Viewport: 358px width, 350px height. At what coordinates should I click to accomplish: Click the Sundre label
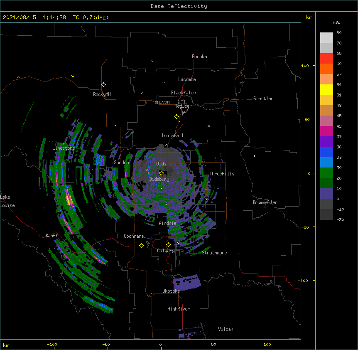click(121, 163)
